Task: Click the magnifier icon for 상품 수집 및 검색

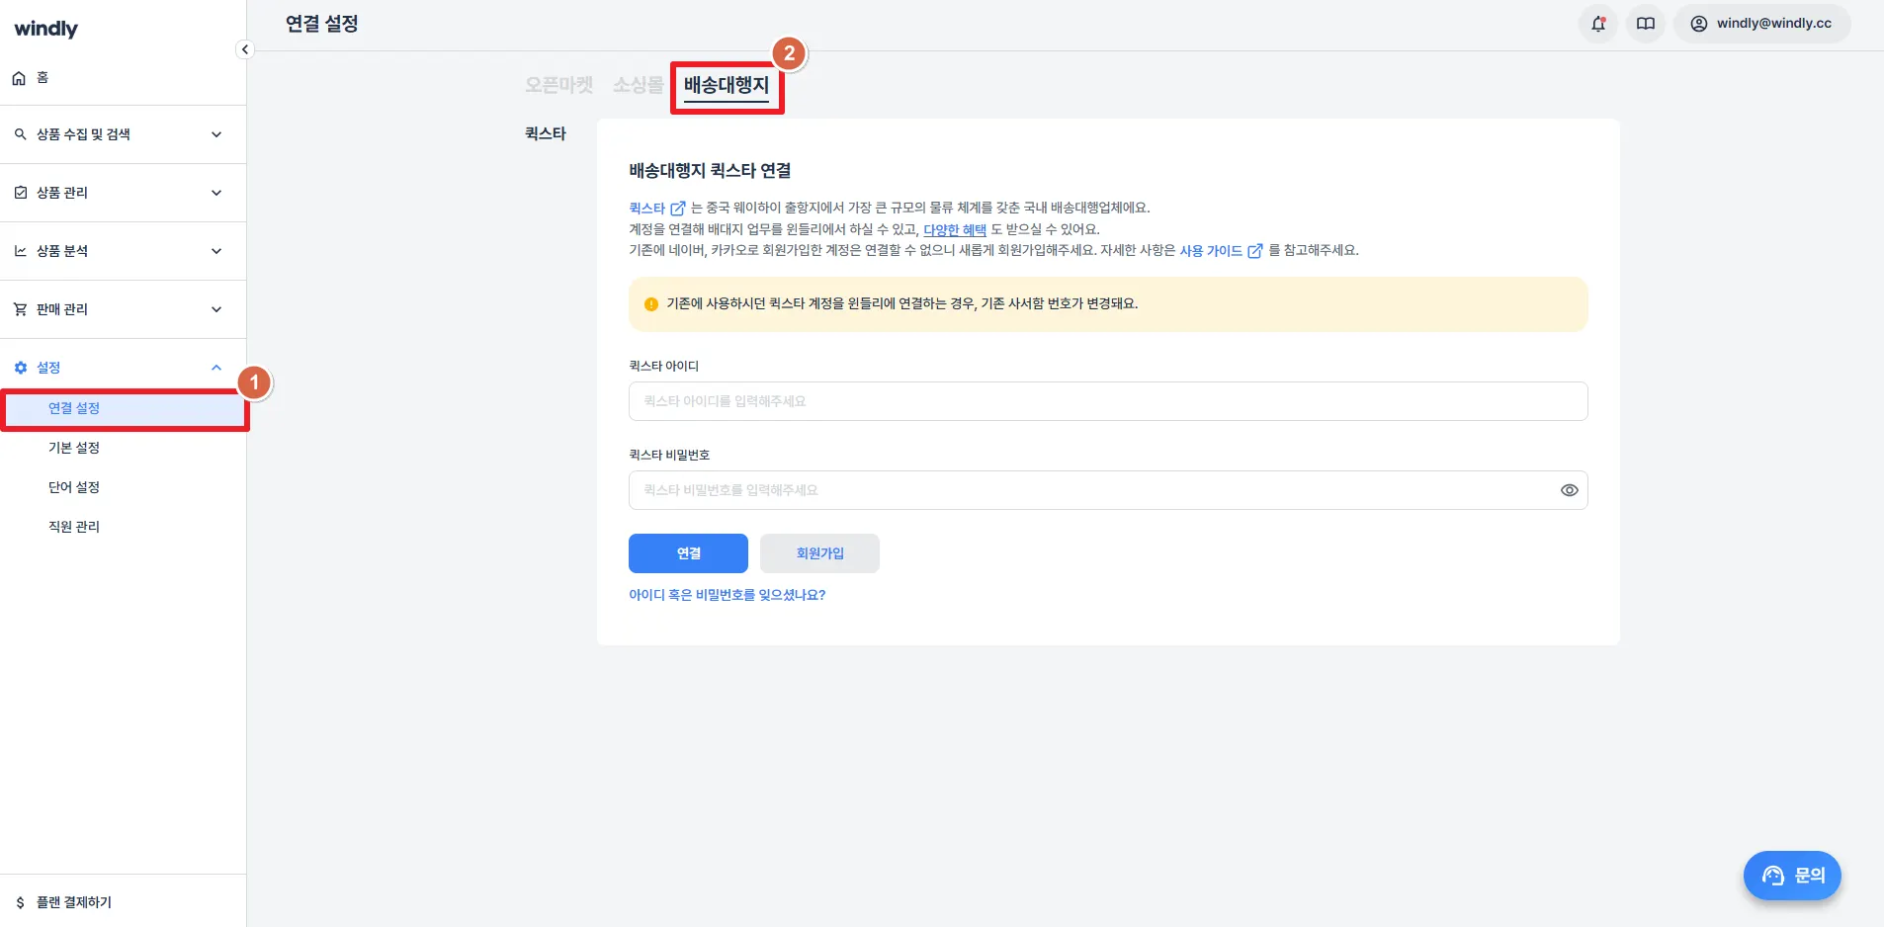Action: 20,134
